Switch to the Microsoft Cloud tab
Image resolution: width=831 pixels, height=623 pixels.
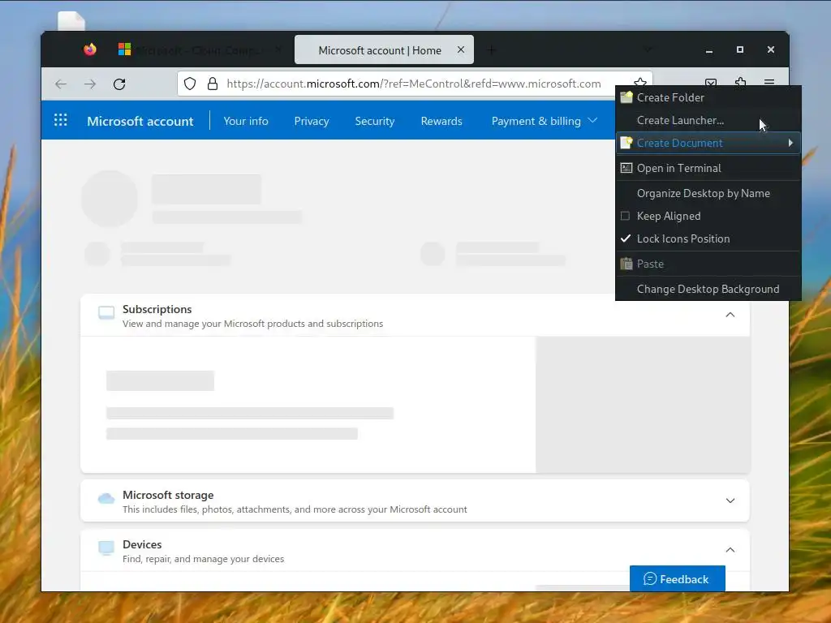[199, 49]
